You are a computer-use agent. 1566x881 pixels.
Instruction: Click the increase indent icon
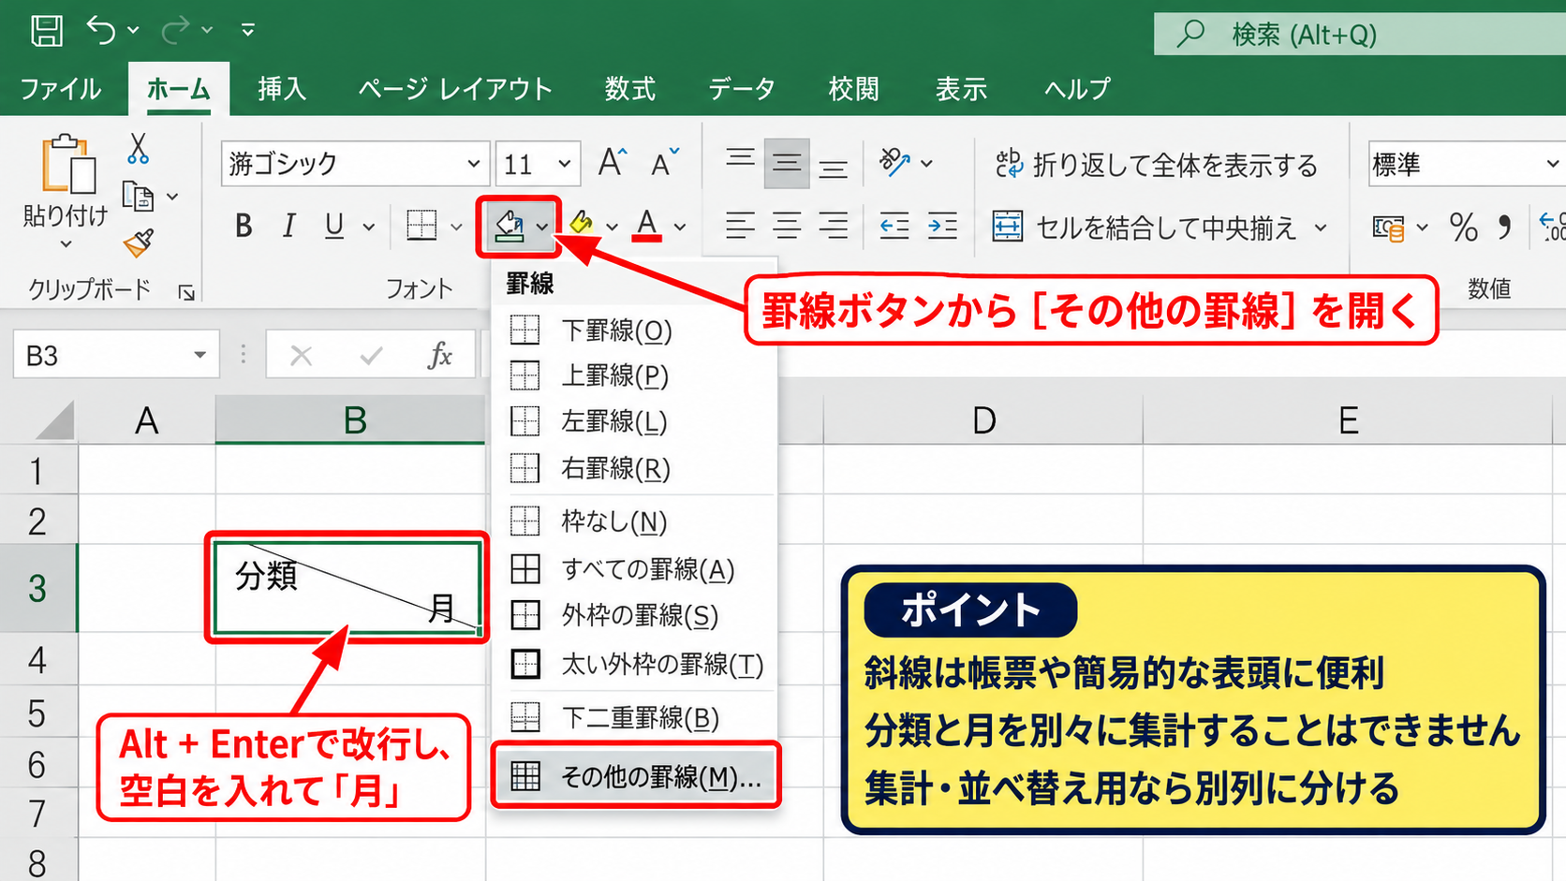click(x=941, y=226)
